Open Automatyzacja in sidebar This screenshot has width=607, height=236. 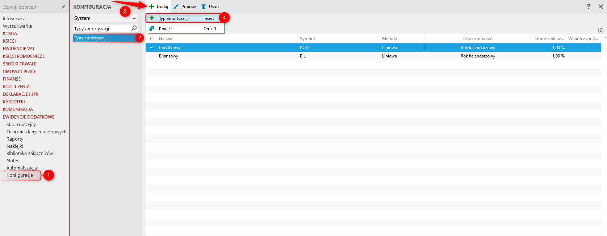pyautogui.click(x=22, y=168)
